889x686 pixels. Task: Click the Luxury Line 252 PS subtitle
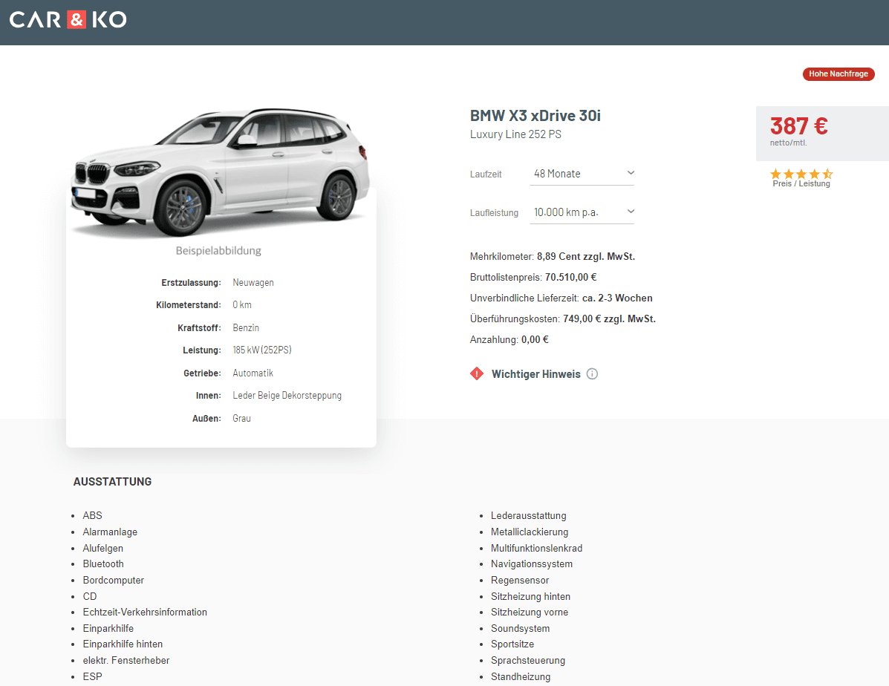tap(515, 134)
